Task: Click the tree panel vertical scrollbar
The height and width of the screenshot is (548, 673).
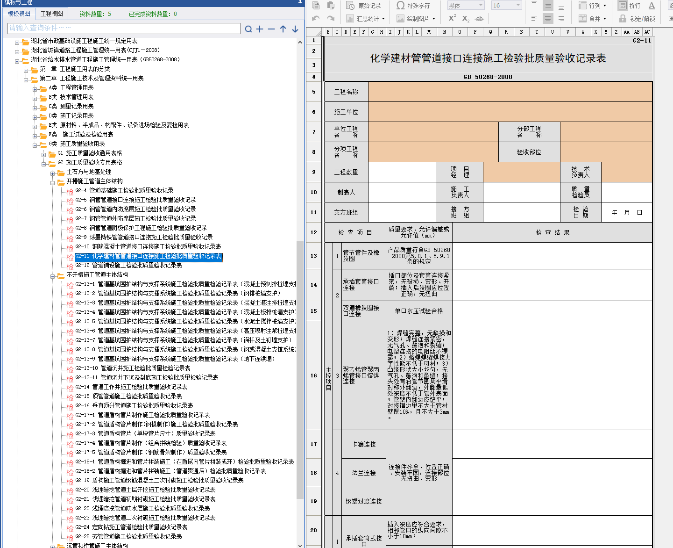Action: tap(300, 369)
